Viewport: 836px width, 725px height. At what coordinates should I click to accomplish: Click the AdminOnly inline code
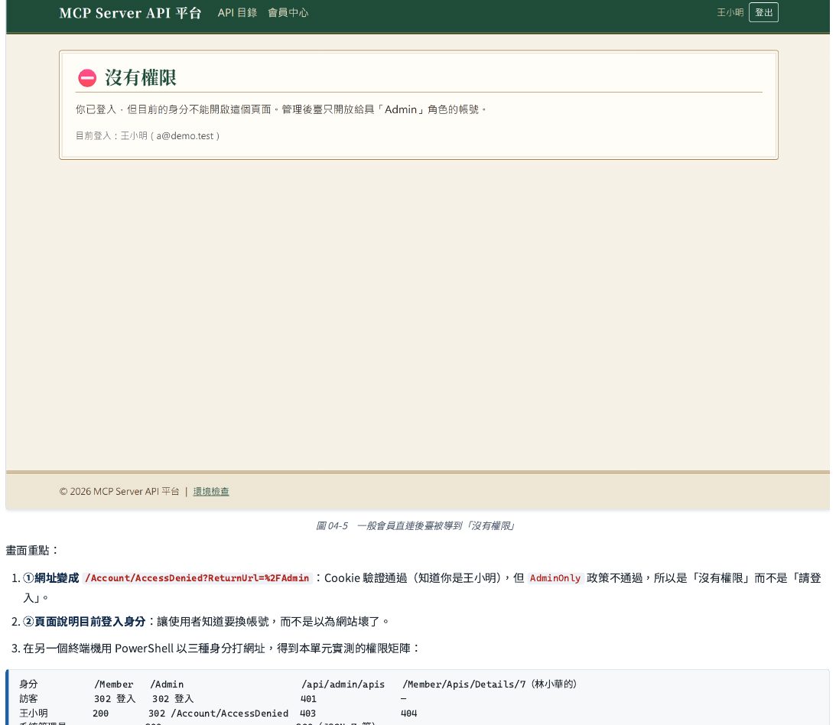(555, 578)
